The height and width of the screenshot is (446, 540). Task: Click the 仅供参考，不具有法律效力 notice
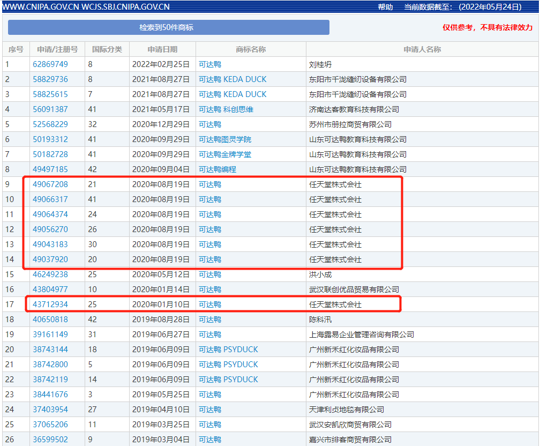point(487,27)
